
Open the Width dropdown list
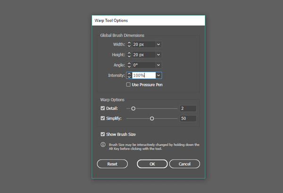pyautogui.click(x=158, y=44)
